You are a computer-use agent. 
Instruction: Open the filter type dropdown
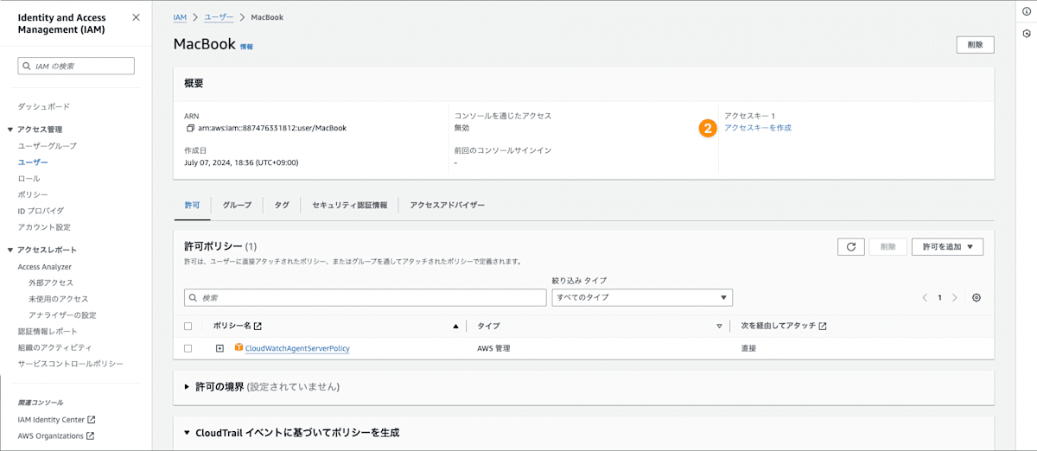click(642, 297)
